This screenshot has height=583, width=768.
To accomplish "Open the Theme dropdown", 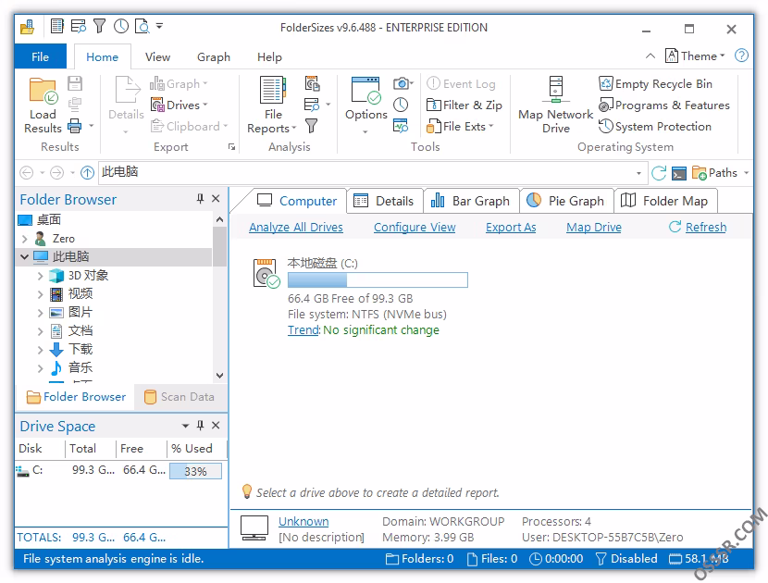I will 695,56.
